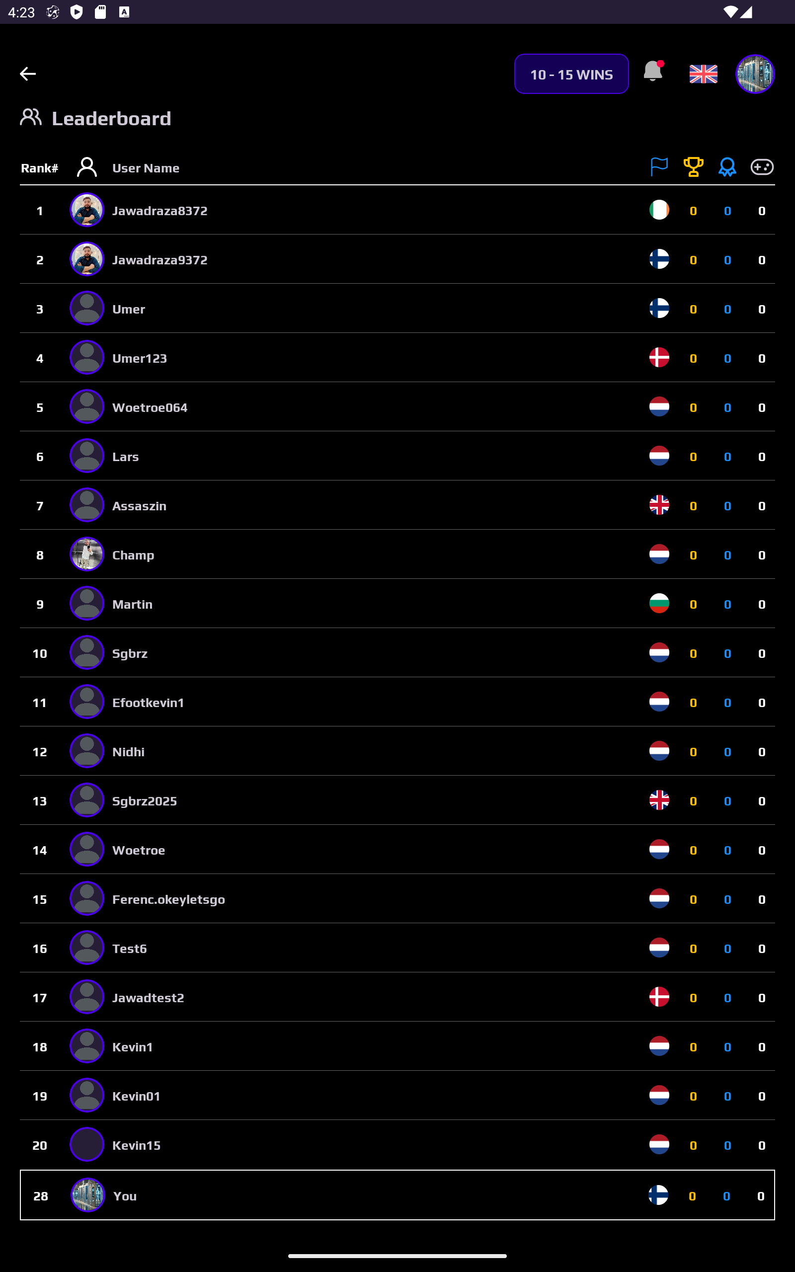Select user name Ferenc.okeyletsgo

pyautogui.click(x=169, y=899)
